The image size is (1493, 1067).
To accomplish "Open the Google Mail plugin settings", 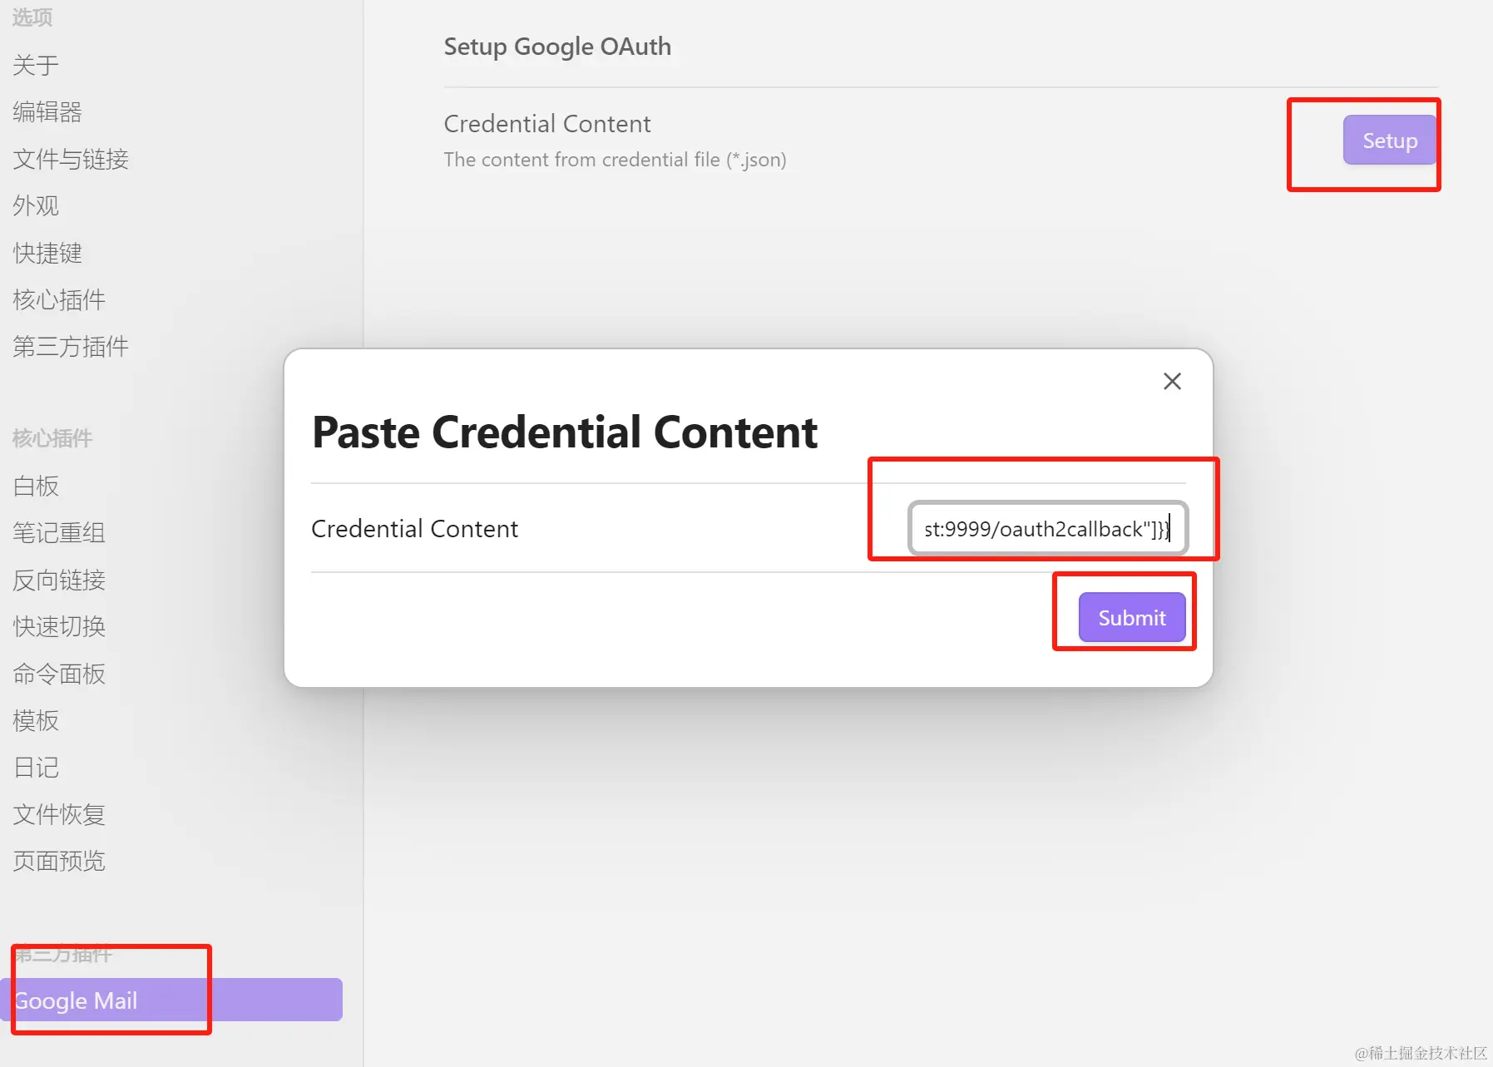I will point(77,1000).
